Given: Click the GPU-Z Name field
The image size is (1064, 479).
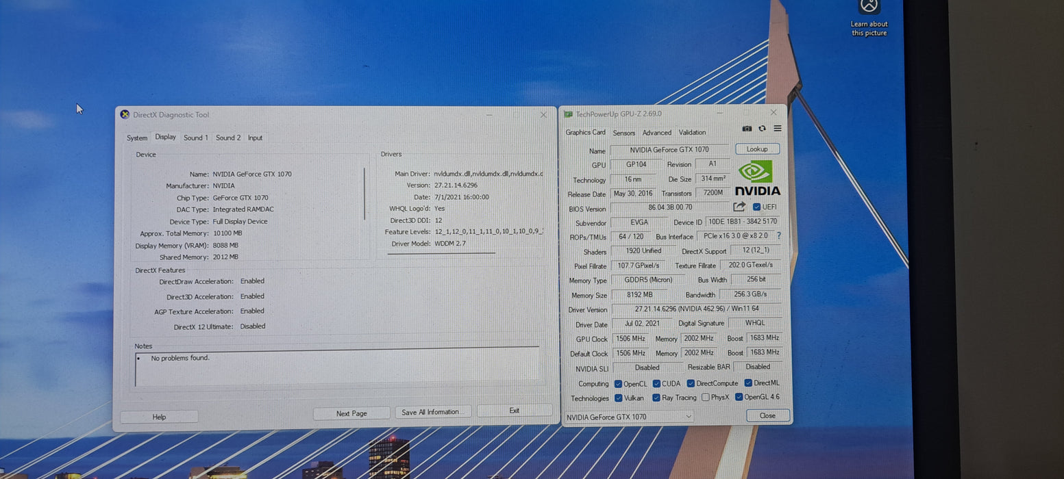Looking at the screenshot, I should (x=669, y=150).
